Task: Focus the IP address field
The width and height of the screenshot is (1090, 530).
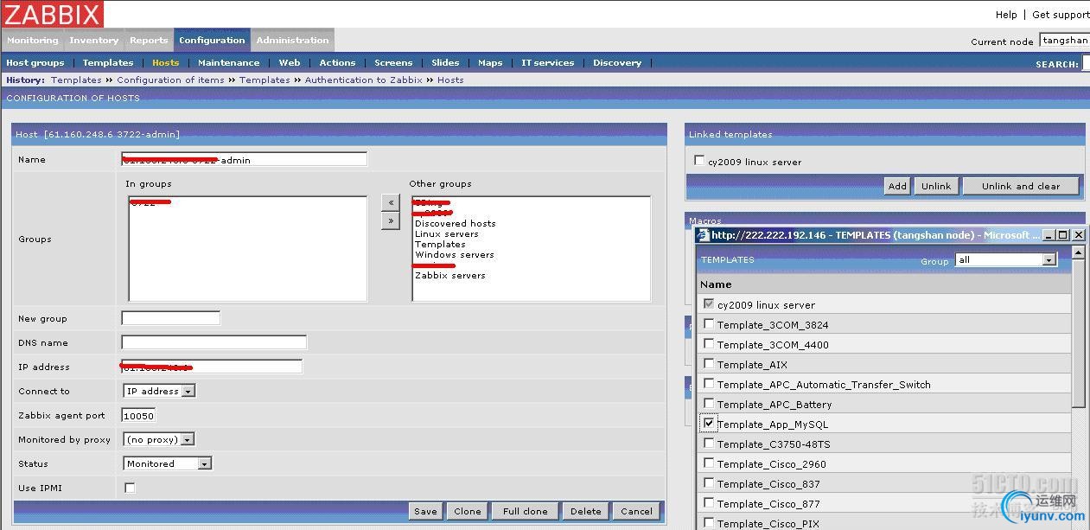Action: [212, 367]
